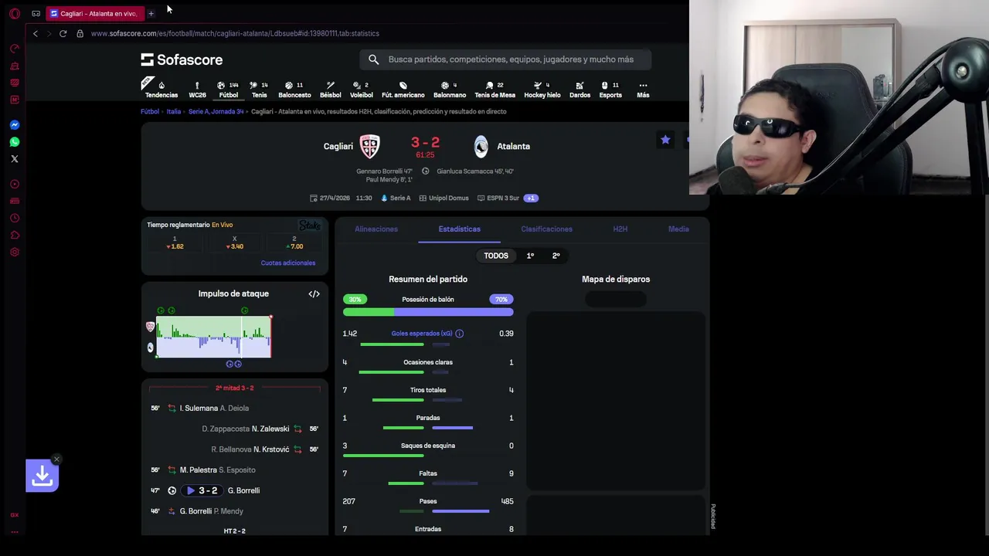Close the floating download widget
989x556 pixels.
(56, 459)
